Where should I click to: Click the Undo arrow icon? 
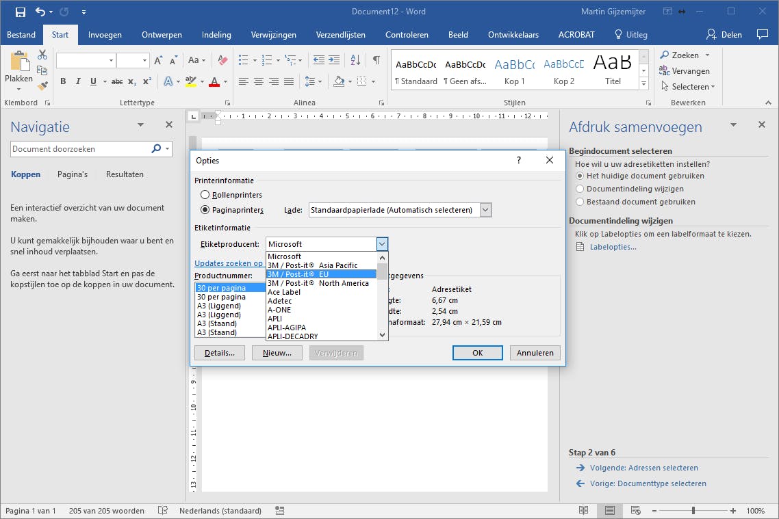pyautogui.click(x=40, y=12)
